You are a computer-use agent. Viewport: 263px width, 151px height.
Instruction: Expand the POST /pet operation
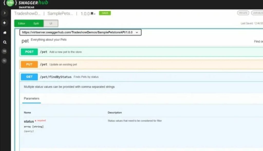[141, 52]
